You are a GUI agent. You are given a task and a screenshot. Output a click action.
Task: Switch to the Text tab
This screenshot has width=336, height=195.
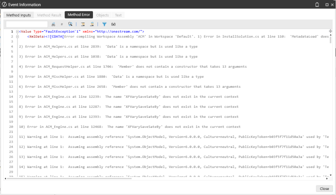coord(118,15)
